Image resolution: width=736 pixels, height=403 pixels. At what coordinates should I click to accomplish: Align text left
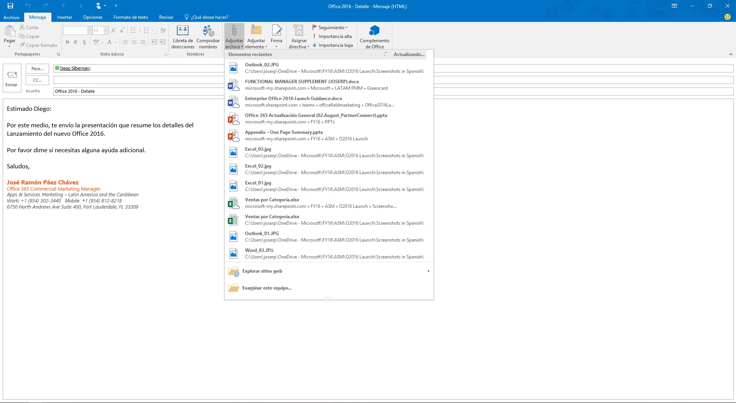coord(125,42)
